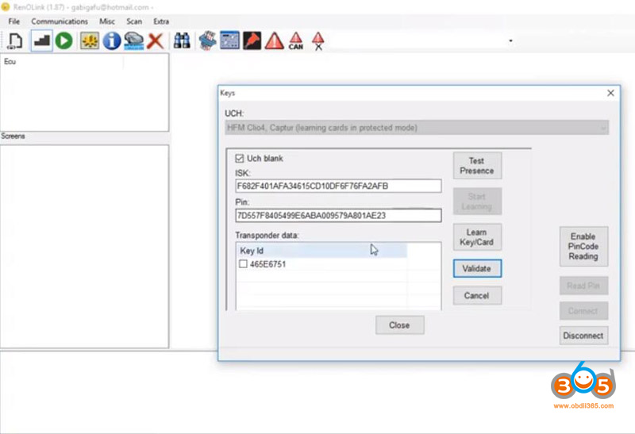Click into the ISK input field
Viewport: 635px width, 434px height.
(338, 186)
